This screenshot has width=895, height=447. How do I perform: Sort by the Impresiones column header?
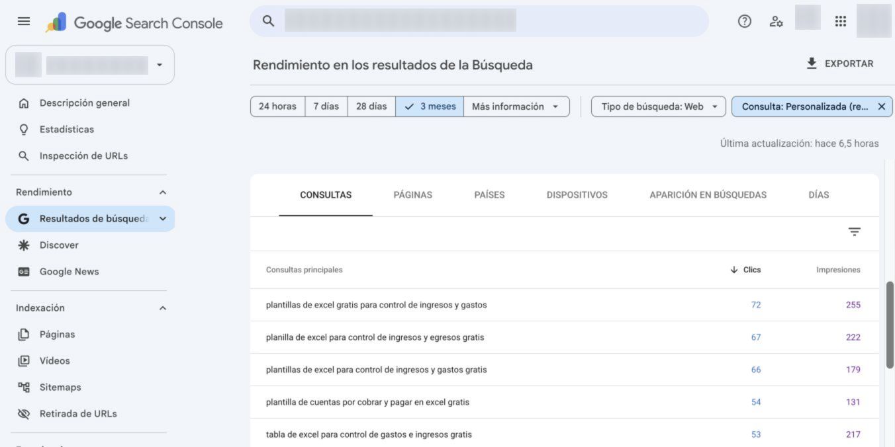click(x=838, y=270)
